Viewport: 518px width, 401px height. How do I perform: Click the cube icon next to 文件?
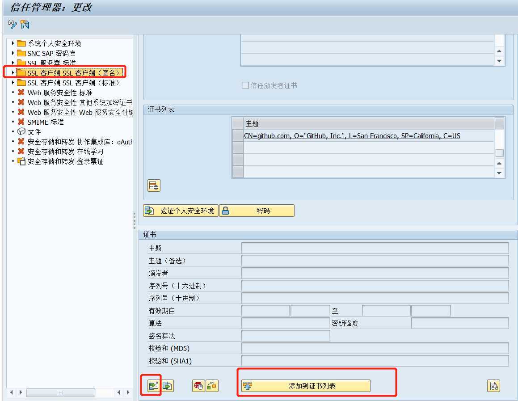click(21, 131)
